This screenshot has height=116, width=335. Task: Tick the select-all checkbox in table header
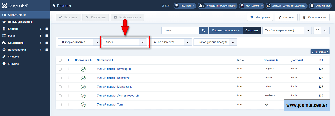(x=60, y=60)
